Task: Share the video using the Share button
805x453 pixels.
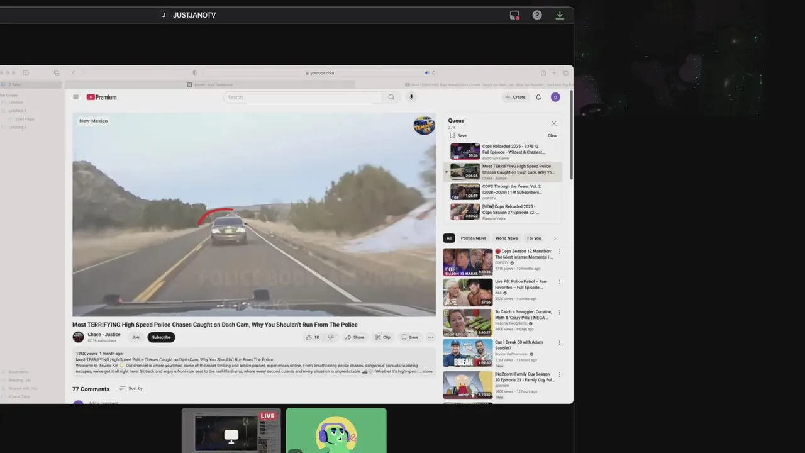Action: pyautogui.click(x=355, y=337)
